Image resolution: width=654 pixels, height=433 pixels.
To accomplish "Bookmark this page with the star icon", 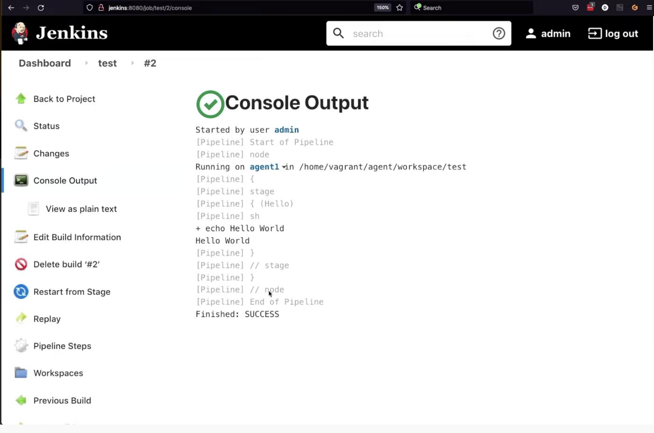I will pyautogui.click(x=399, y=8).
